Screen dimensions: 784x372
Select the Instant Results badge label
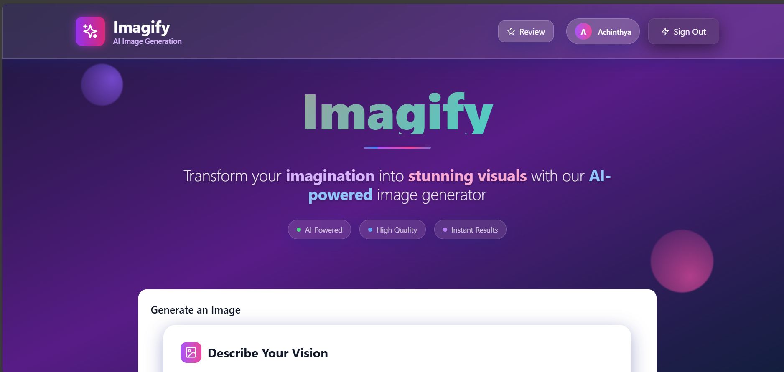click(x=474, y=230)
